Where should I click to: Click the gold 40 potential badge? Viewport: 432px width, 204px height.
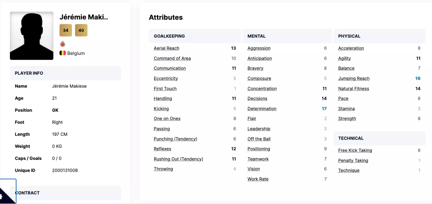tap(81, 30)
